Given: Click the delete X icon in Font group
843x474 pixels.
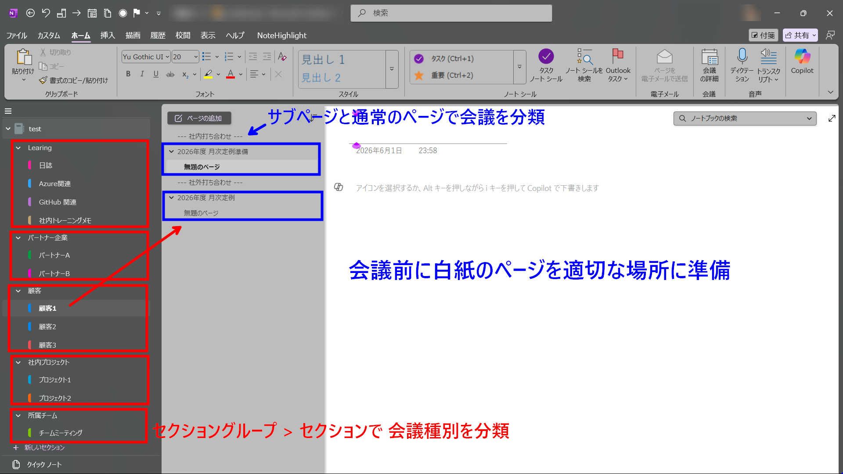Looking at the screenshot, I should pyautogui.click(x=278, y=74).
